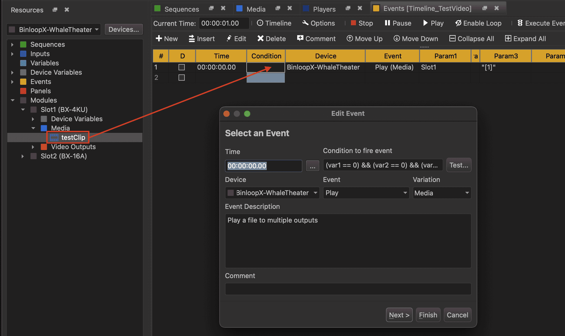Viewport: 565px width, 336px height.
Task: Open the Device dropdown in Edit Event
Action: [x=272, y=193]
